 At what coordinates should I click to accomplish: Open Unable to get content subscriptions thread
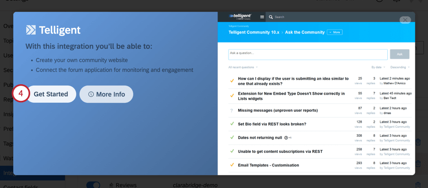pyautogui.click(x=280, y=151)
